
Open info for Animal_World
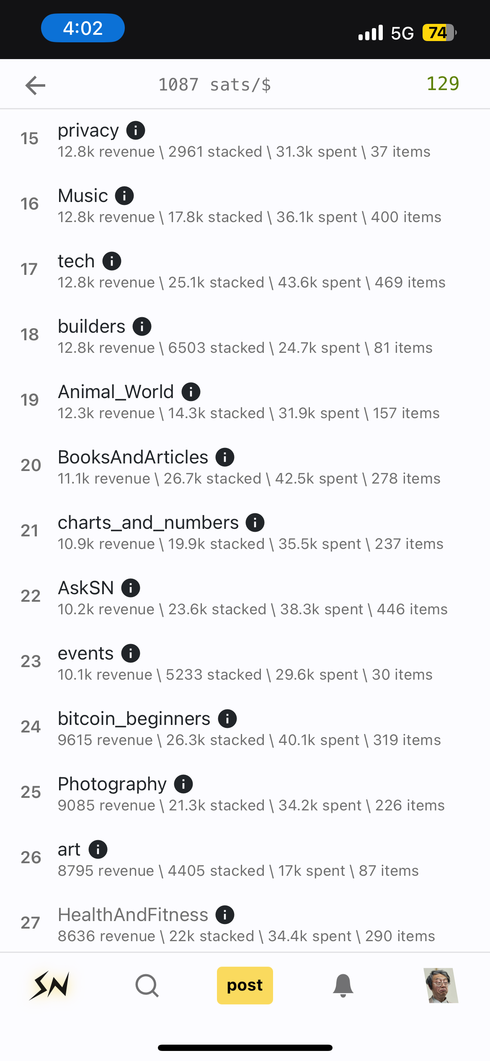191,392
